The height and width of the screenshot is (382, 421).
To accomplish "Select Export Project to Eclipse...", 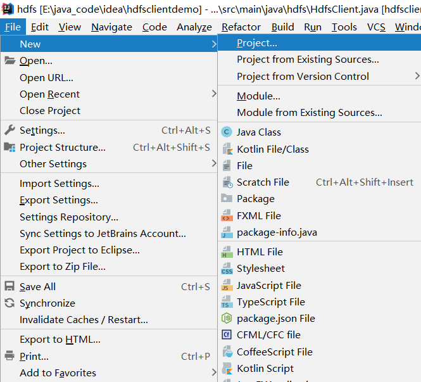I will point(109,250).
